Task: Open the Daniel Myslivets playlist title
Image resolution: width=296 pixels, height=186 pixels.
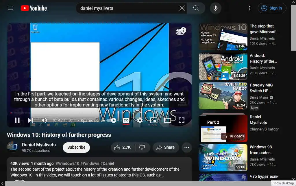Action: tap(258, 120)
